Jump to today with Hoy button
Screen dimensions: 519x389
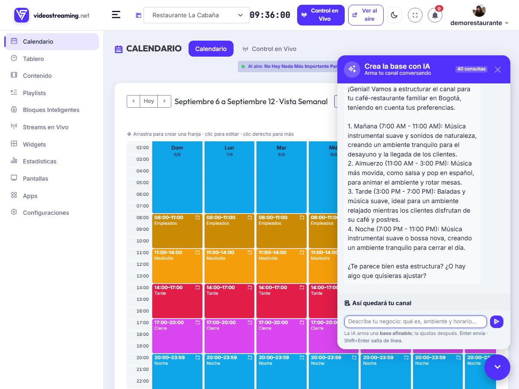click(149, 101)
